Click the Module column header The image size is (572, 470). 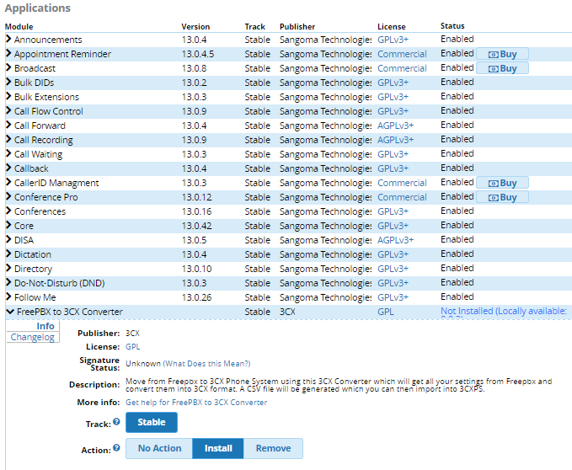coord(19,27)
